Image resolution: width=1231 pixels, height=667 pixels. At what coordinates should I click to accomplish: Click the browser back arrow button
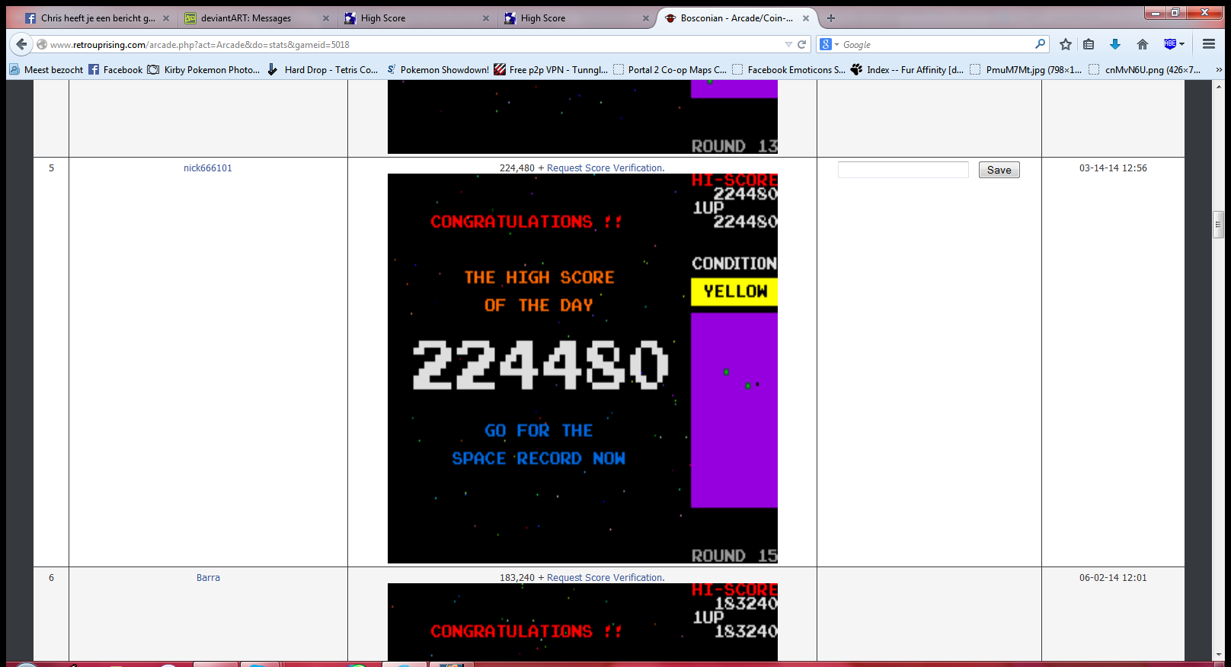(x=21, y=44)
